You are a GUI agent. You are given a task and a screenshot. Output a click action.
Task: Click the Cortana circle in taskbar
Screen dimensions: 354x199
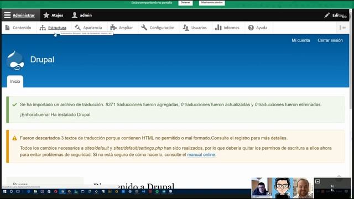11,192
